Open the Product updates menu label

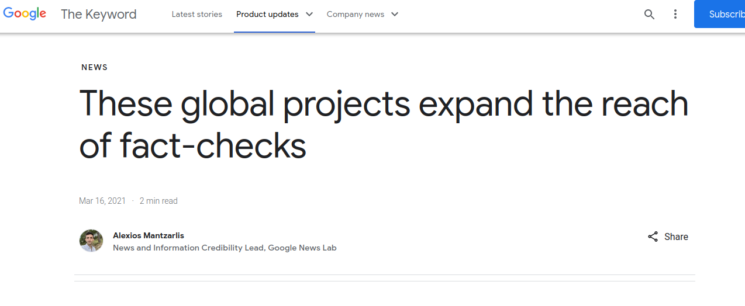(x=267, y=14)
